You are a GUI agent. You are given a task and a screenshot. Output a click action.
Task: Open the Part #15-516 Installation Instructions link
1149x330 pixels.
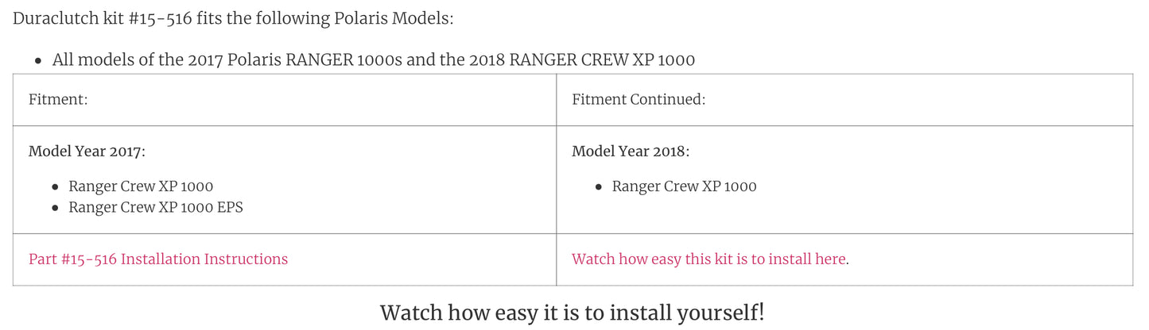click(x=157, y=259)
